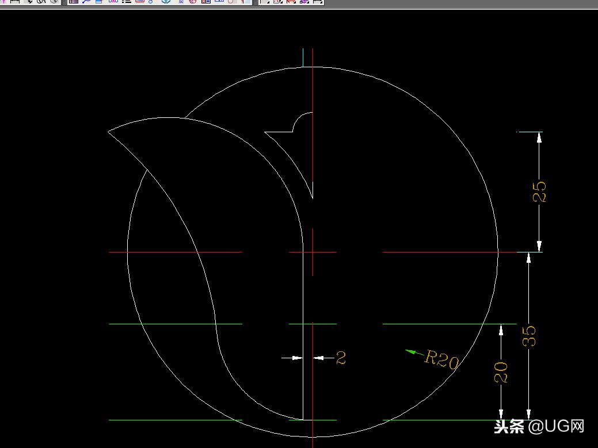Click the table grid icon in toolbar
Viewport: 598px width, 448px height.
[73, 2]
